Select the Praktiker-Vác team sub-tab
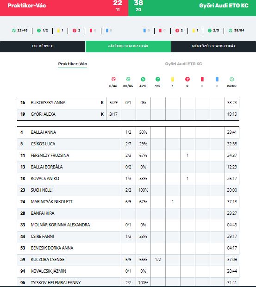 click(x=73, y=64)
